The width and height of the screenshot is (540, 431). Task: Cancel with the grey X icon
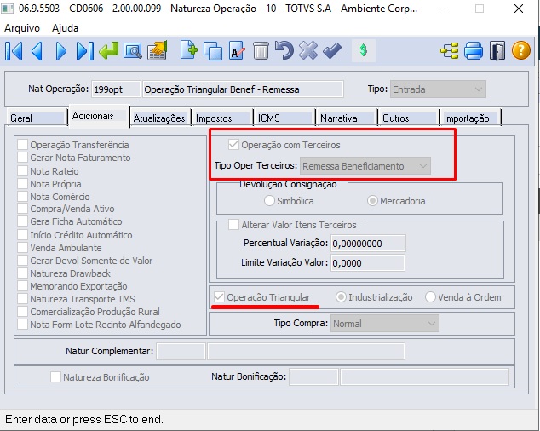pyautogui.click(x=308, y=50)
